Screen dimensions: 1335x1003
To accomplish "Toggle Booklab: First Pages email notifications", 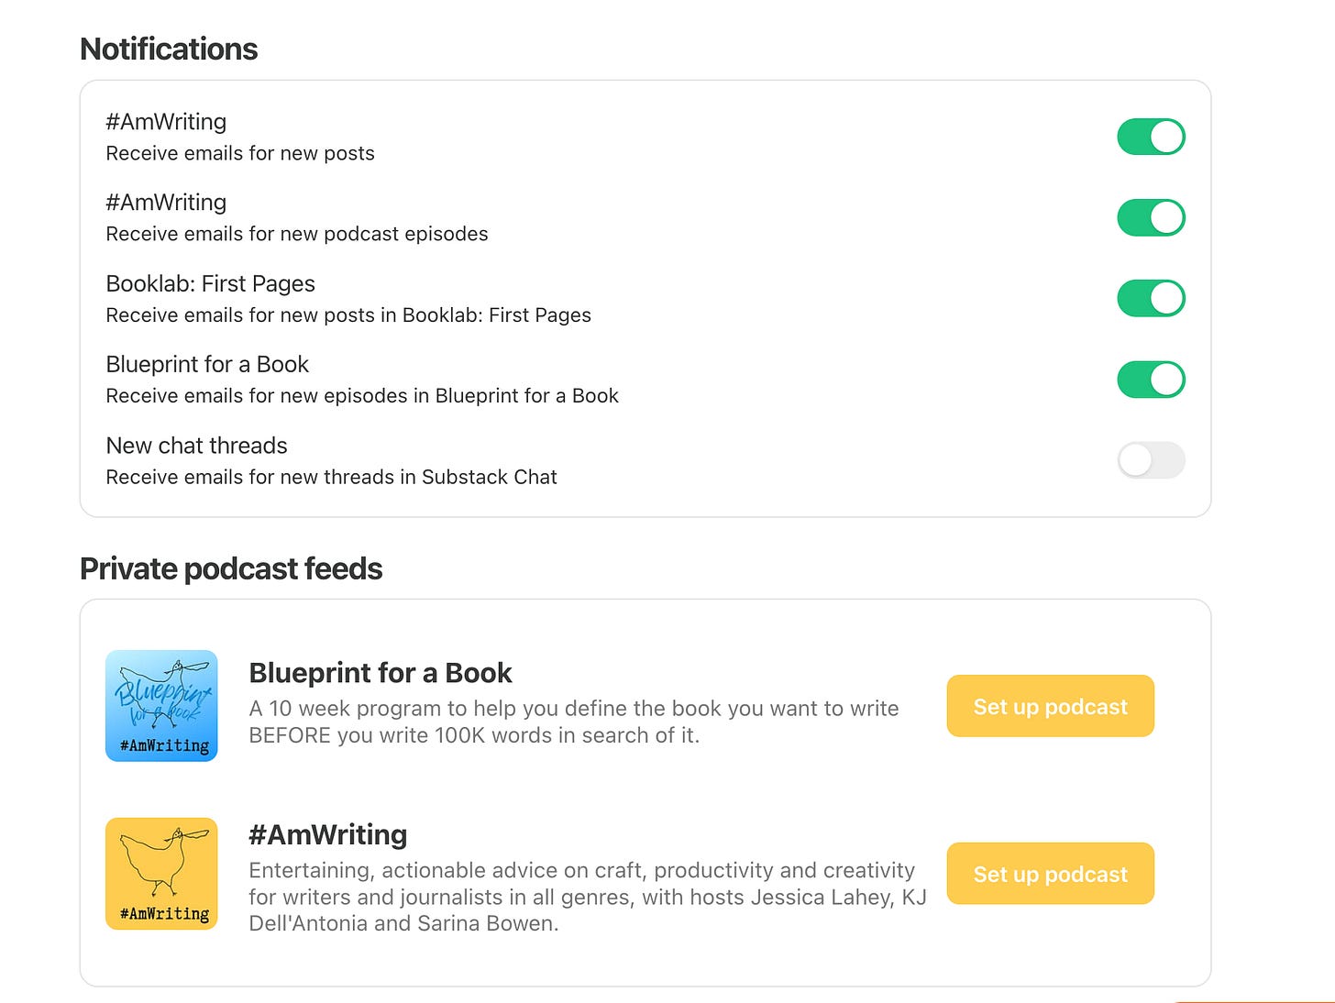I will pos(1151,298).
